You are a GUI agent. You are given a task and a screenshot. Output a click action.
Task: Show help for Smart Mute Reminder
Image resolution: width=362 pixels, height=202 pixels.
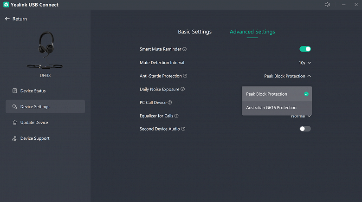pyautogui.click(x=184, y=49)
